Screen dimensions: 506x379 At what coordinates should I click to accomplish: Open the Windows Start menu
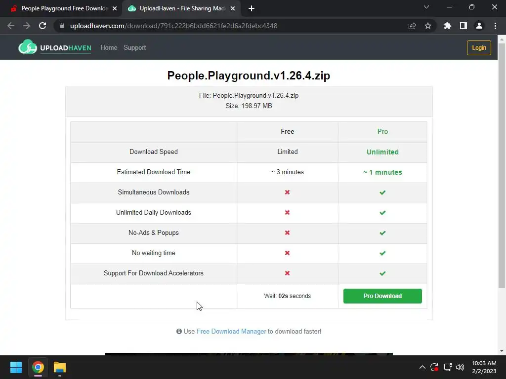click(x=16, y=367)
